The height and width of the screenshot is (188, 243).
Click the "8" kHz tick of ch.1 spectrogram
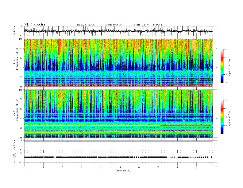(21, 49)
